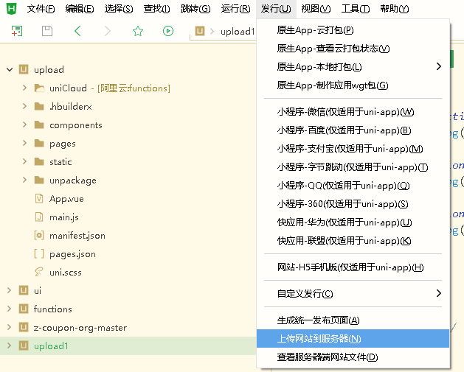Close the 发行(U) menu

click(x=276, y=9)
